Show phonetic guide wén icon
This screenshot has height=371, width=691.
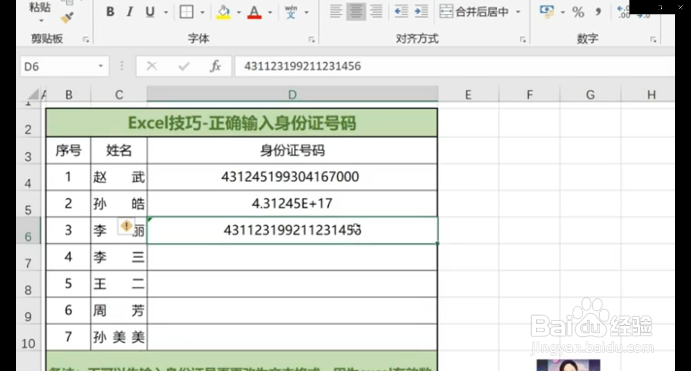pos(291,12)
